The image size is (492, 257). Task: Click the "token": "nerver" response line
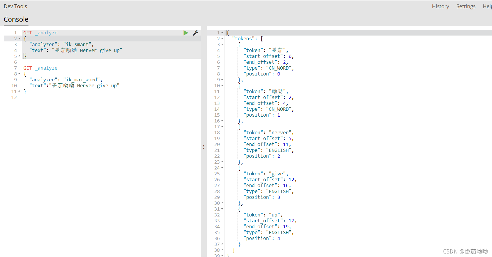tap(269, 132)
